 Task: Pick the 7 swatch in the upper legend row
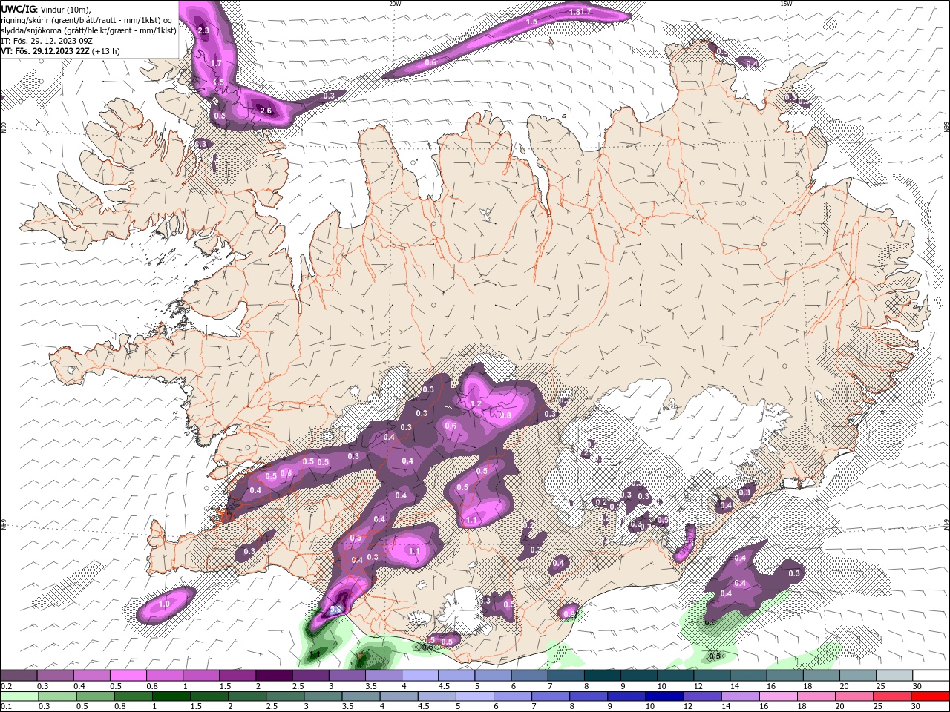(565, 676)
